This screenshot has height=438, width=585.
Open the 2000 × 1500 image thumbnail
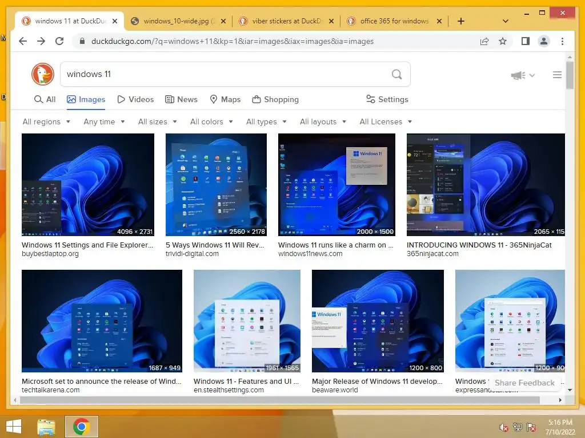point(336,185)
